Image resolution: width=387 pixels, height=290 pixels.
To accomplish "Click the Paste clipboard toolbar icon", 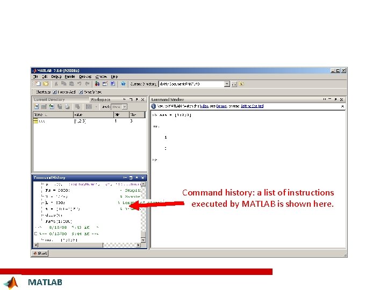I will [x=71, y=84].
